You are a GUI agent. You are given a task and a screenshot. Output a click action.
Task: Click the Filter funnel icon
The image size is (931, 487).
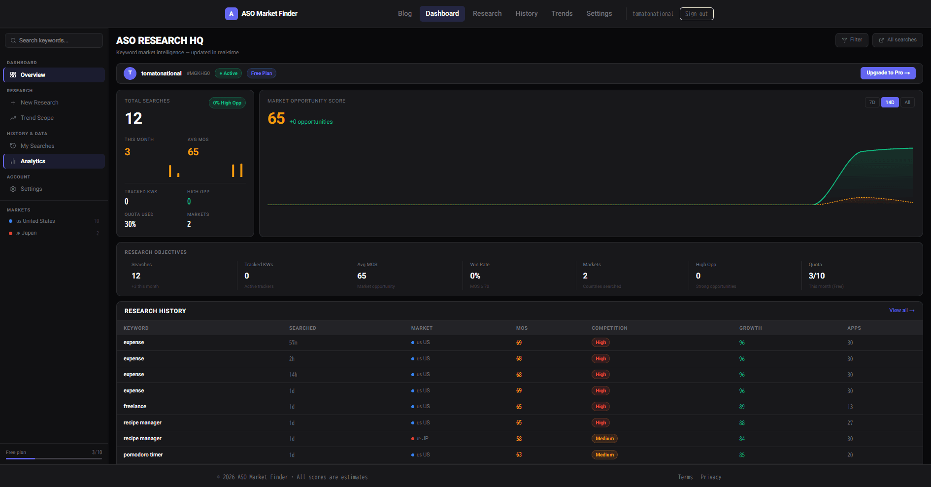coord(844,40)
